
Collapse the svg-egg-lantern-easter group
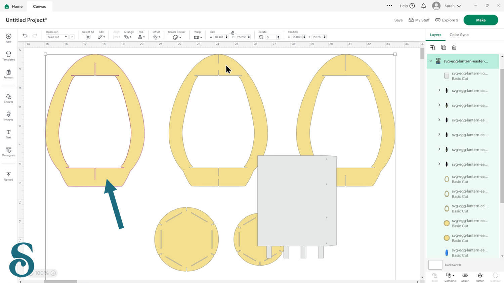point(431,61)
